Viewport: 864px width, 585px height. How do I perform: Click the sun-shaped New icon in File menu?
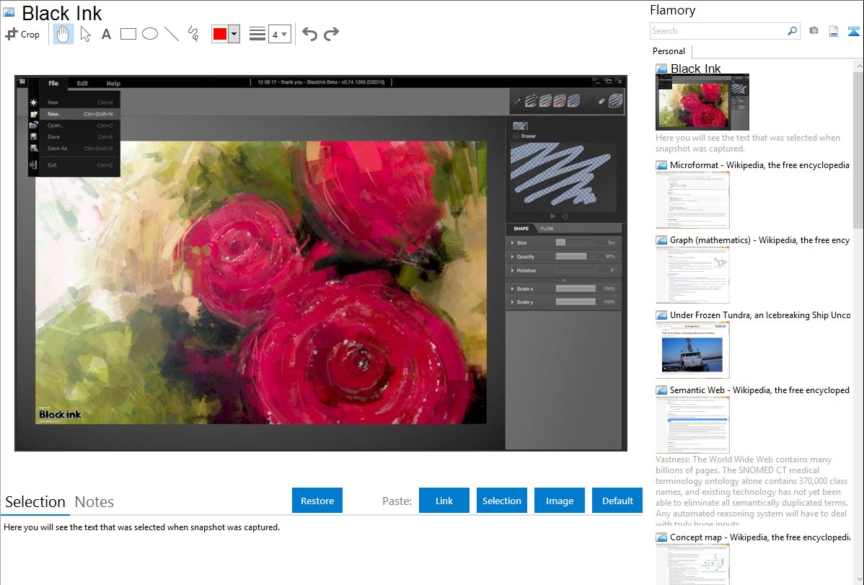[x=34, y=102]
